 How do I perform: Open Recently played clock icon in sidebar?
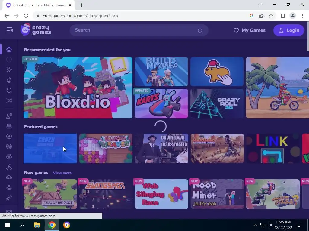[9, 60]
